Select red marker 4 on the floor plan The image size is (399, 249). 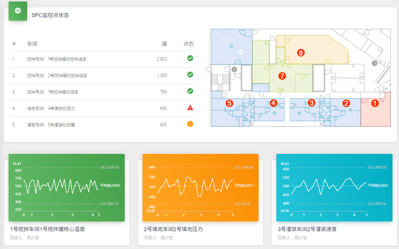[x=273, y=103]
